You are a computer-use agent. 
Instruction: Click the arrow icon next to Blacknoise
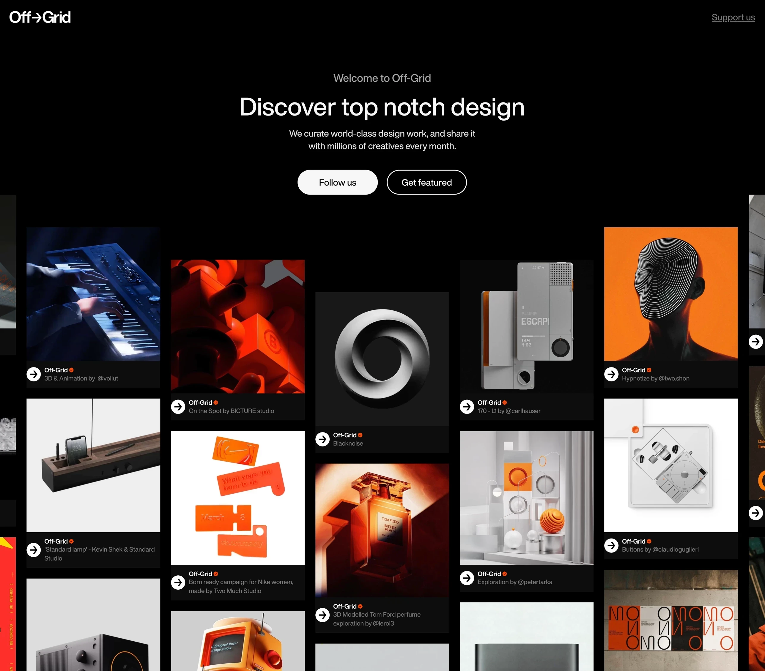[323, 439]
